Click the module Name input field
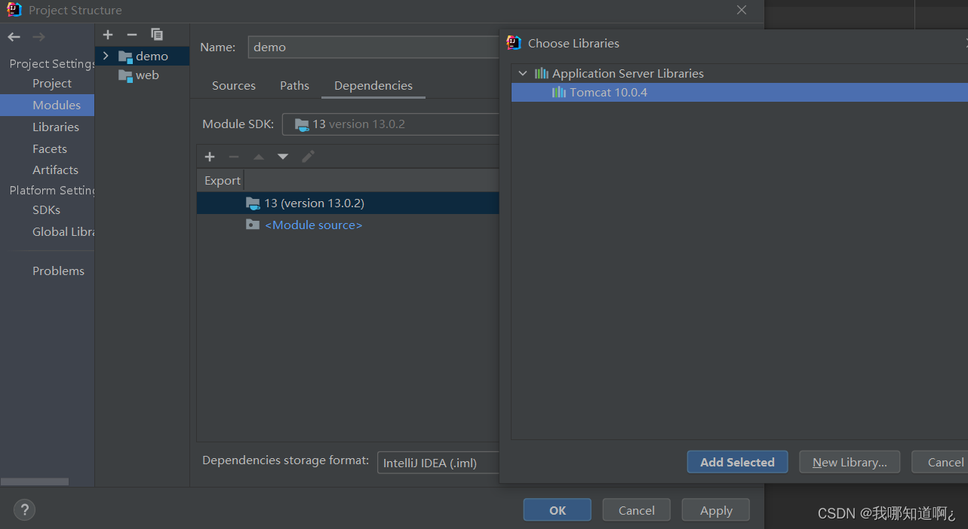 (373, 47)
